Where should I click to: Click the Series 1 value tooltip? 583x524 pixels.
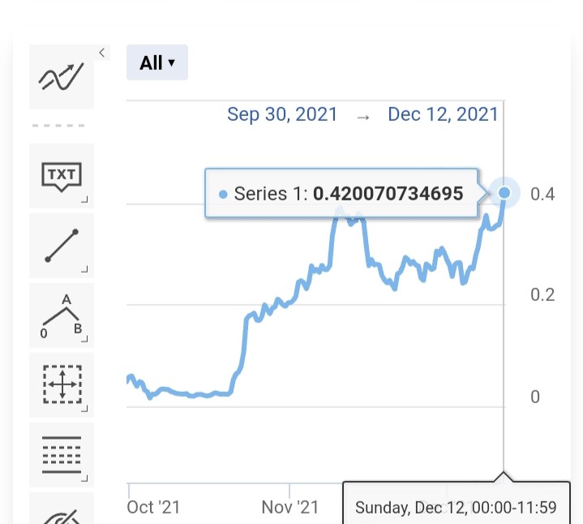[x=341, y=193]
